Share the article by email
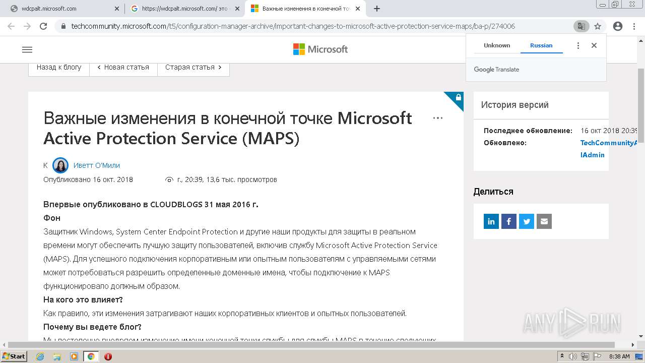645x363 pixels. click(544, 221)
